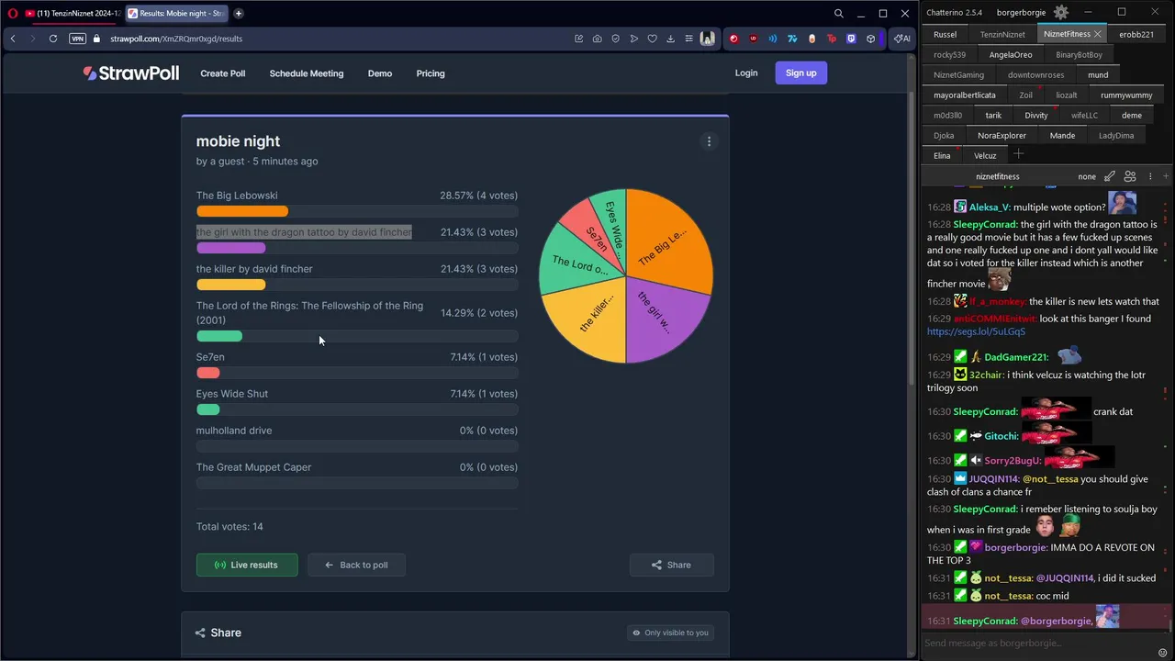Screen dimensions: 1175x661
Task: Open the Pricing nav item
Action: tap(431, 73)
